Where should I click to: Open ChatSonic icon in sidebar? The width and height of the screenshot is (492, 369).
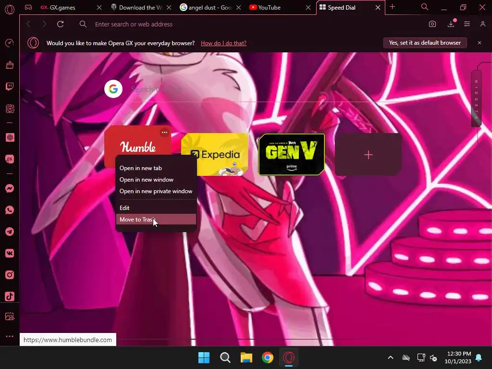tap(10, 159)
